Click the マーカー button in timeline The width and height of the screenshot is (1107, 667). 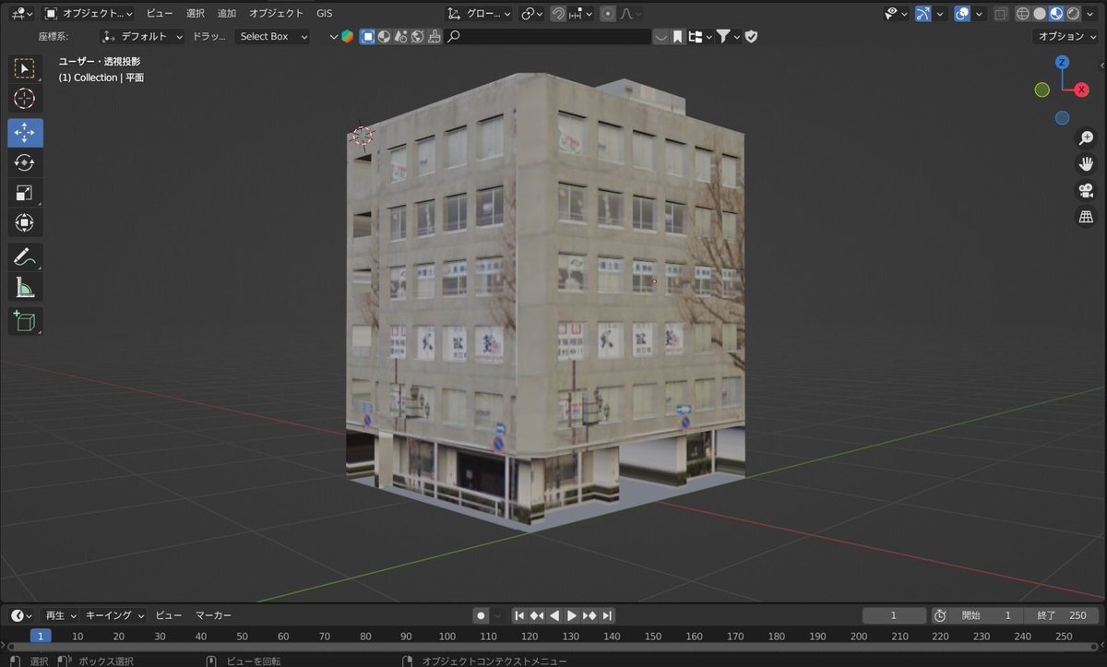(x=213, y=615)
